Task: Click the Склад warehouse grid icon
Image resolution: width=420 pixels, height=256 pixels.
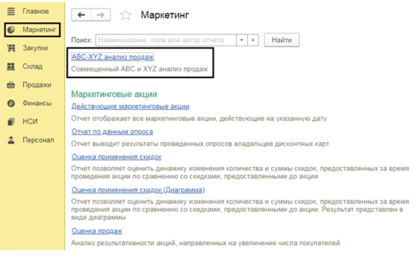Action: (x=11, y=66)
